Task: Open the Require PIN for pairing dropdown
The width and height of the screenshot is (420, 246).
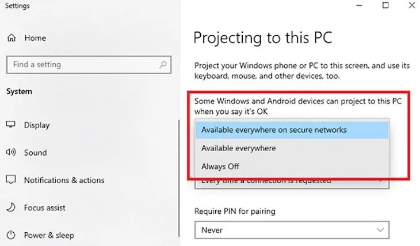Action: point(292,230)
